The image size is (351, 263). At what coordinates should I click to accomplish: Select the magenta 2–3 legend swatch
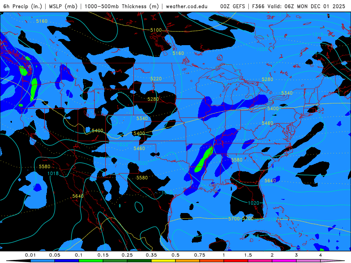click(x=284, y=261)
